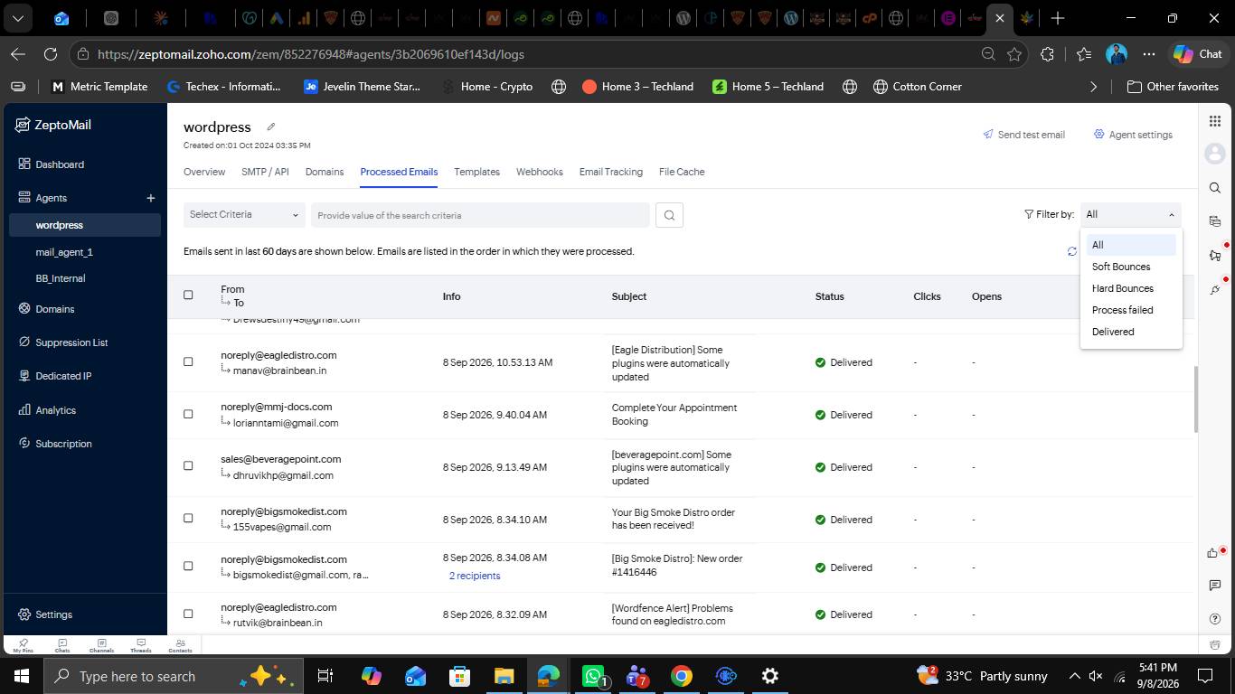Choose Hard Bounces from filter list
The width and height of the screenshot is (1235, 694).
1122,288
